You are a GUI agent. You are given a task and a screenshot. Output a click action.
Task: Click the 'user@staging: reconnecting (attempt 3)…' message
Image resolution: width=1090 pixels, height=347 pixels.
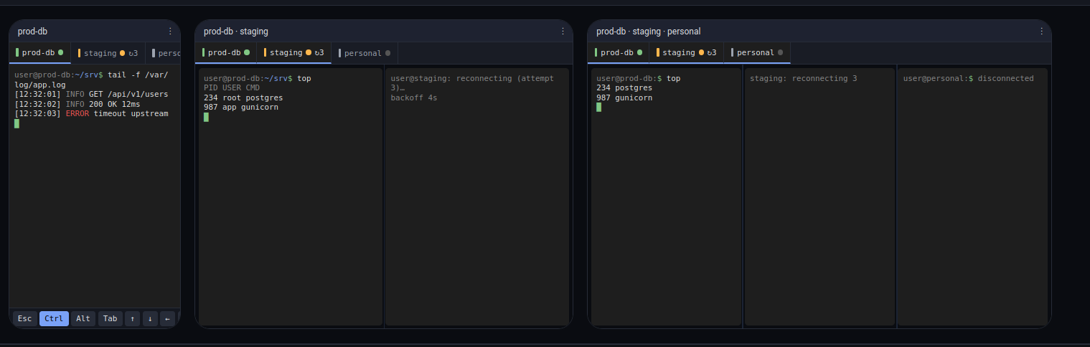[472, 82]
